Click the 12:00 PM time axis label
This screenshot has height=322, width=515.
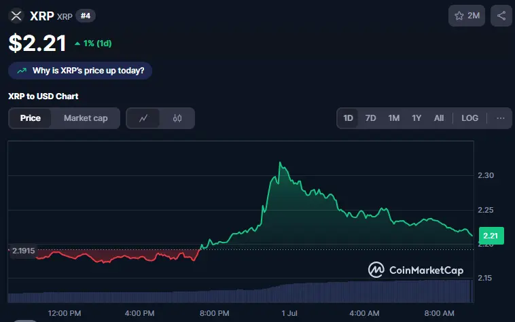65,313
